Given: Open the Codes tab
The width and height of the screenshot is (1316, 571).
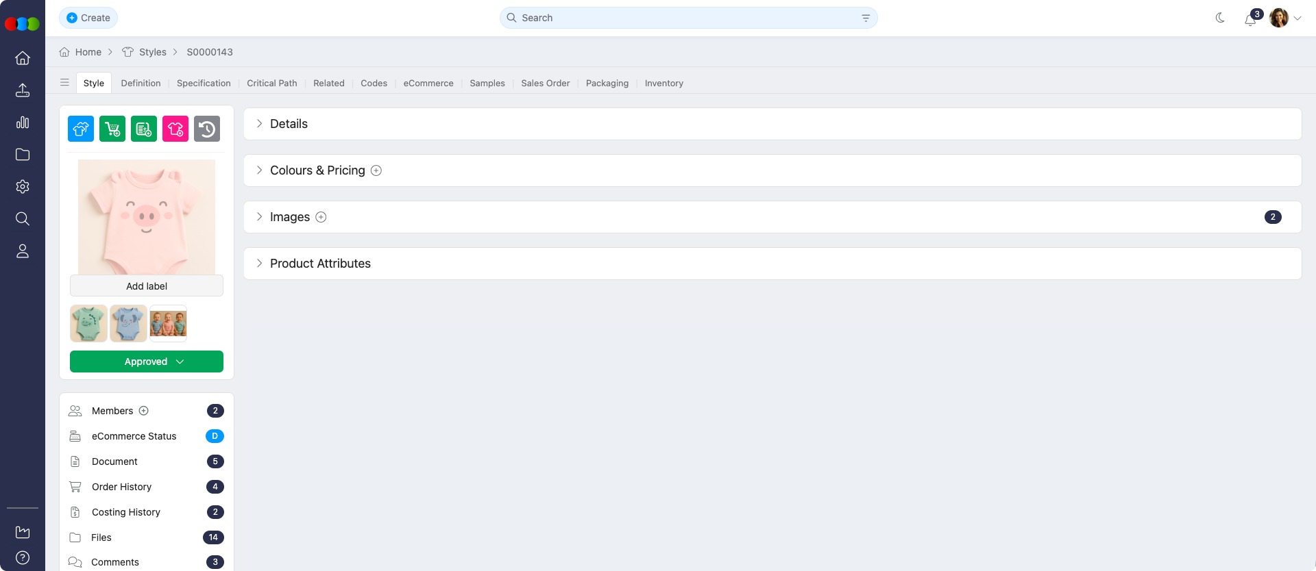Looking at the screenshot, I should pos(374,83).
